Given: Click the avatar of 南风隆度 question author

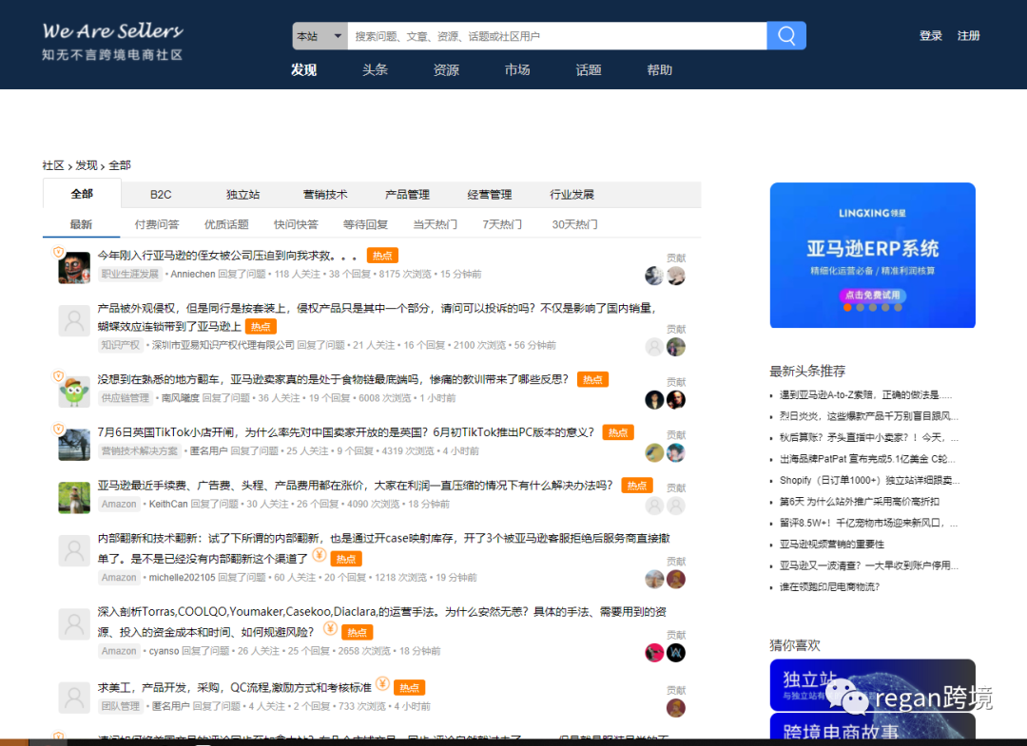Looking at the screenshot, I should point(74,389).
